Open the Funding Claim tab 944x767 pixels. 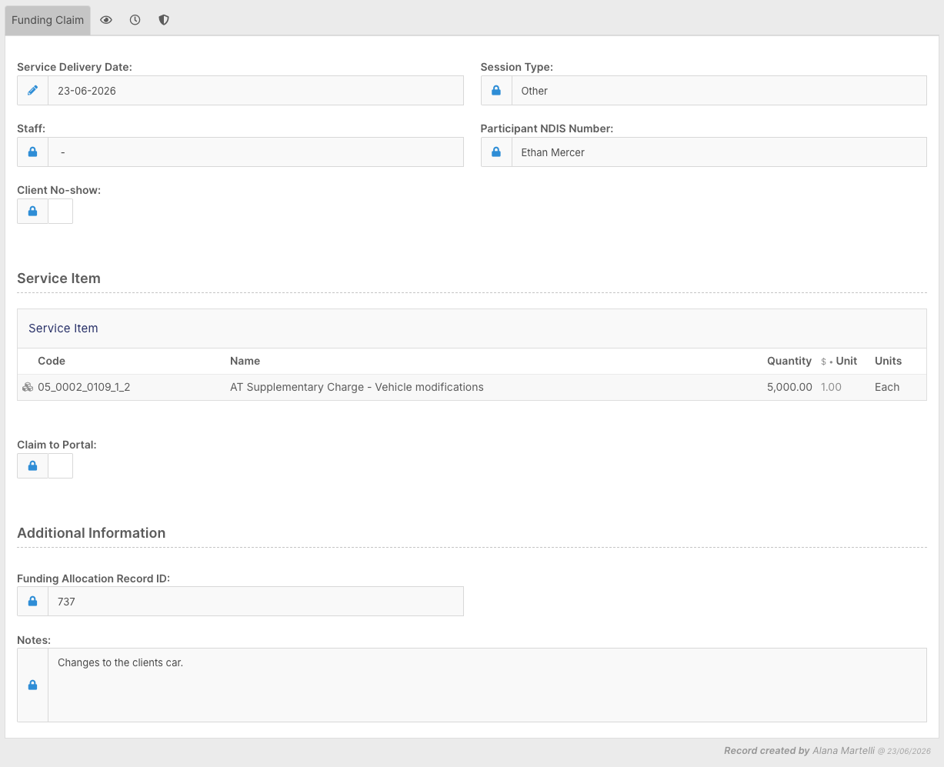point(48,20)
